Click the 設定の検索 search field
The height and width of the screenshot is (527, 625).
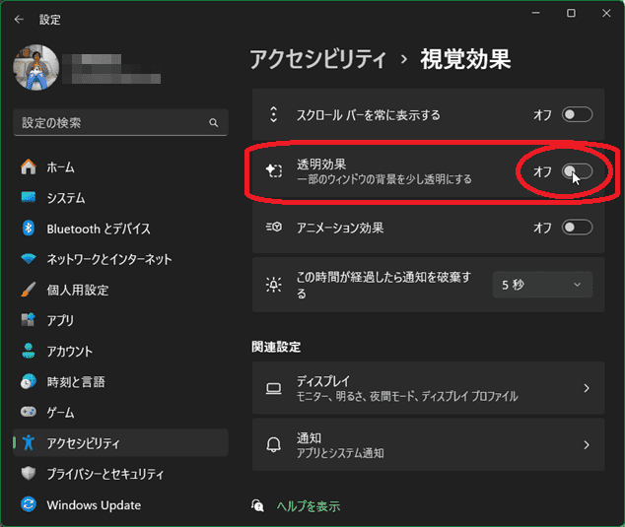pyautogui.click(x=108, y=123)
